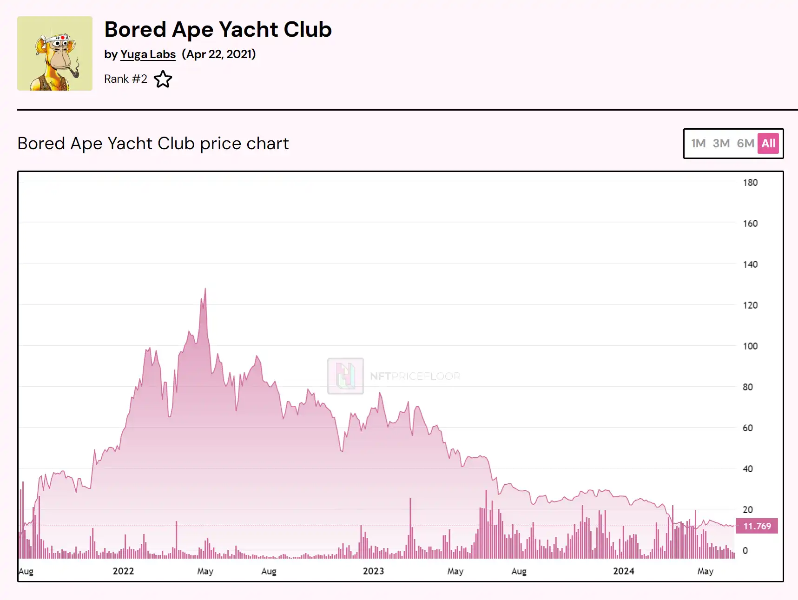Click the Bored Ape Yacht Club title
The image size is (798, 600).
click(218, 29)
